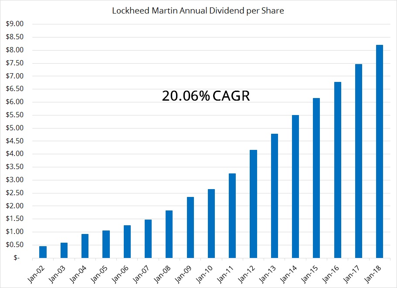This screenshot has height=288, width=397.
Task: Click the Jan-10 x-axis label
Action: [x=204, y=274]
